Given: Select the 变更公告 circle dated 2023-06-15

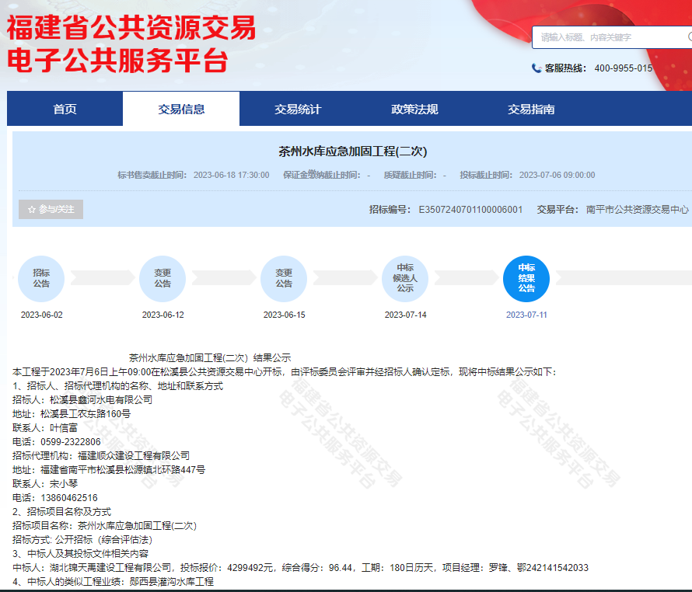Looking at the screenshot, I should coord(284,278).
